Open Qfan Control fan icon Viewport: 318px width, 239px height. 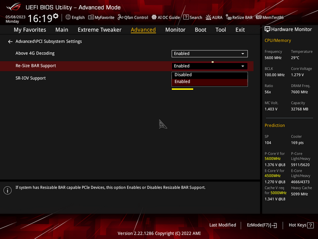pyautogui.click(x=120, y=17)
